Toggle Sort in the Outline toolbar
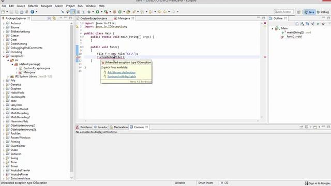Screen dimensions: 331x186 tap(302, 24)
